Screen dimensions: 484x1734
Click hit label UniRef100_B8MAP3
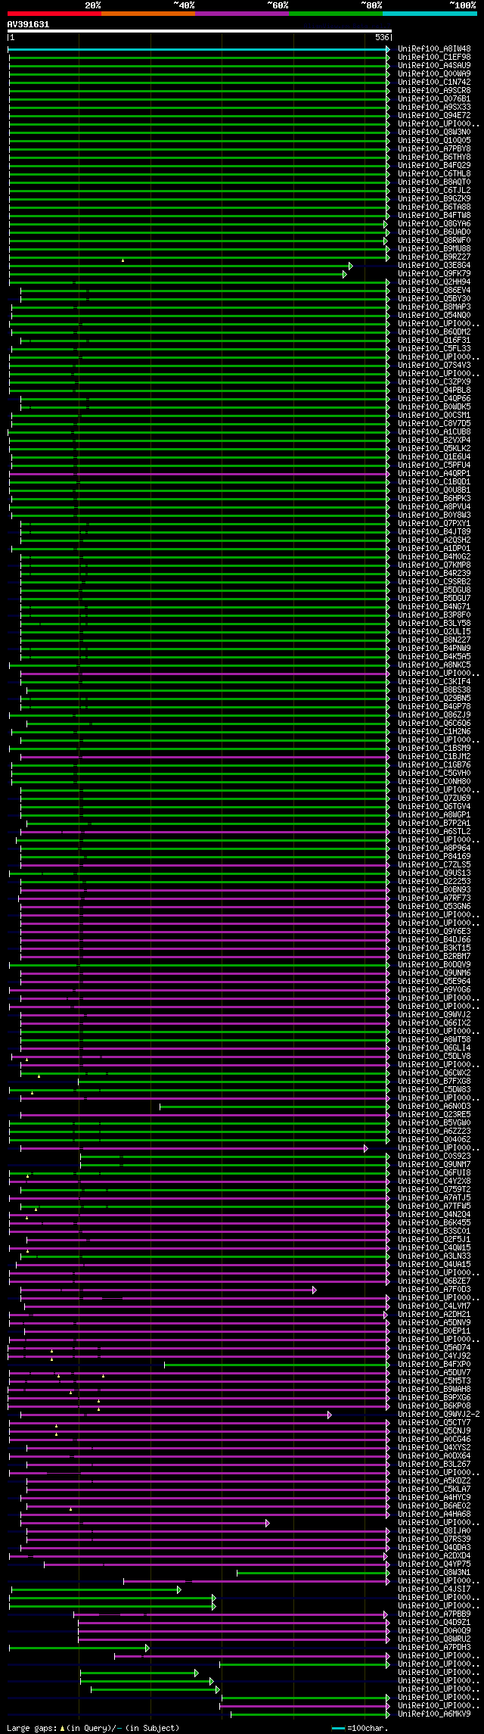pyautogui.click(x=434, y=307)
